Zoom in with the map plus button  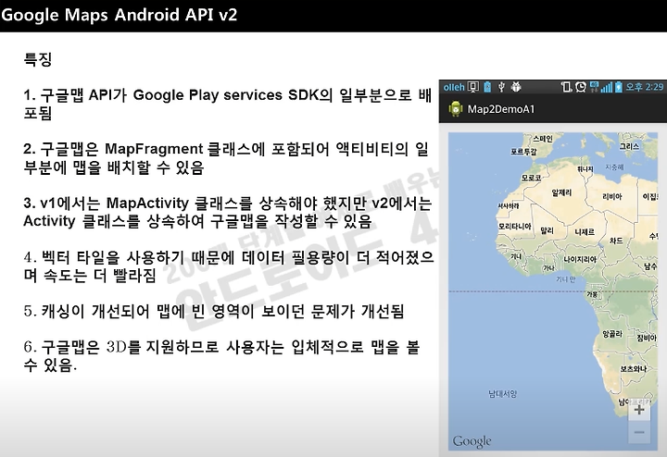pyautogui.click(x=639, y=410)
